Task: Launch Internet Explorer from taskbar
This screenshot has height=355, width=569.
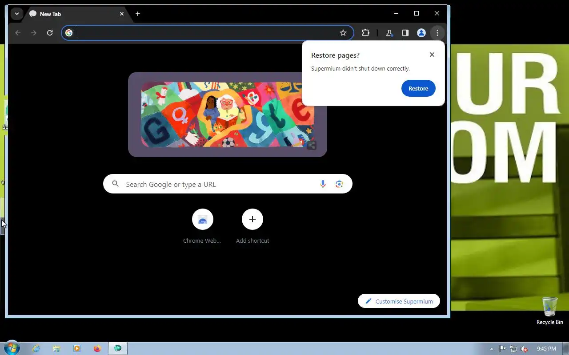Action: coord(36,349)
